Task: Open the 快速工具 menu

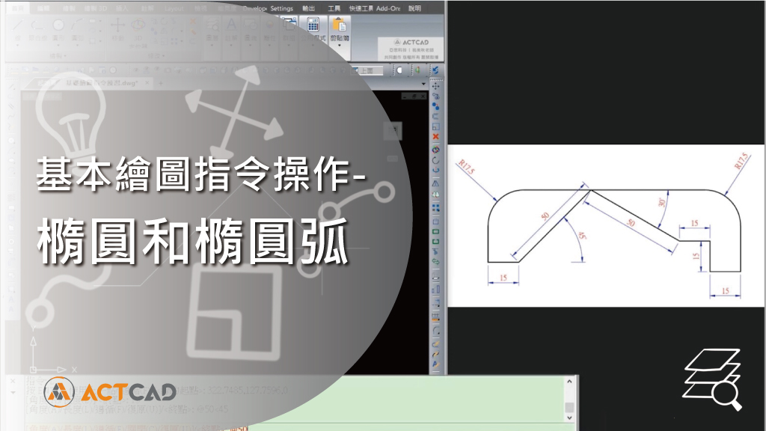Action: 361,8
